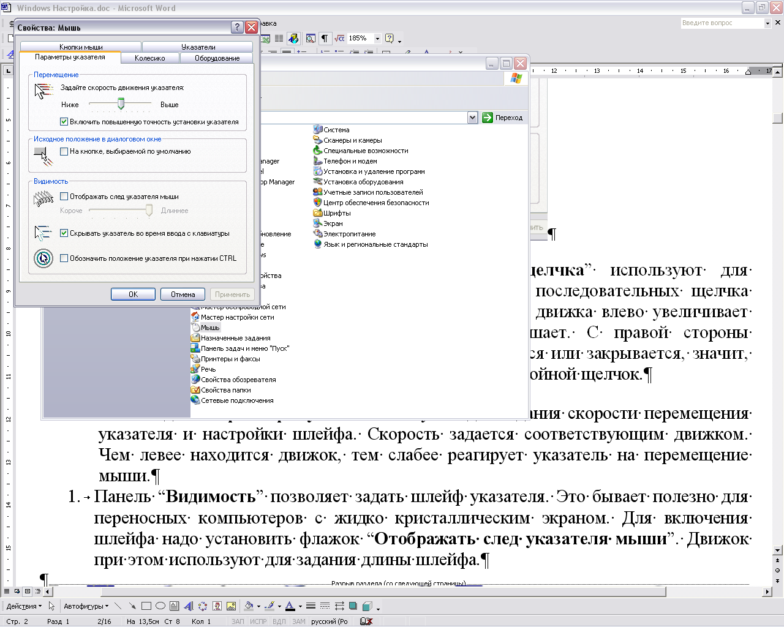The height and width of the screenshot is (627, 784).
Task: Open Document Map with magnifier icon
Action: tap(311, 39)
